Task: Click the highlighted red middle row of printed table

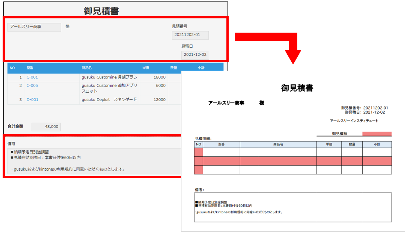Action: (x=293, y=161)
